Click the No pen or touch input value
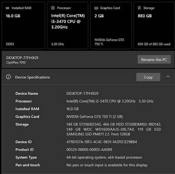 pyautogui.click(x=107, y=165)
